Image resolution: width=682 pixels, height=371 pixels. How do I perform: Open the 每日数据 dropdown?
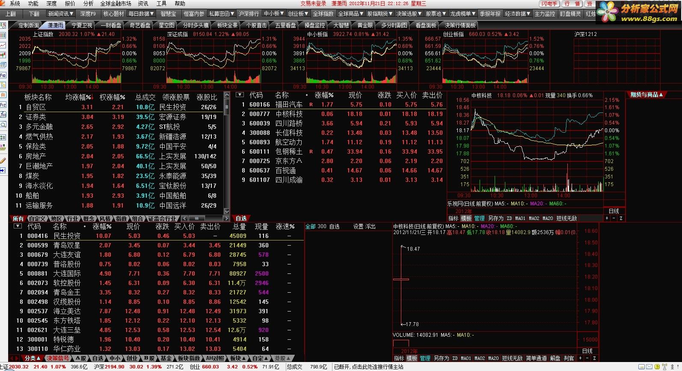(141, 14)
